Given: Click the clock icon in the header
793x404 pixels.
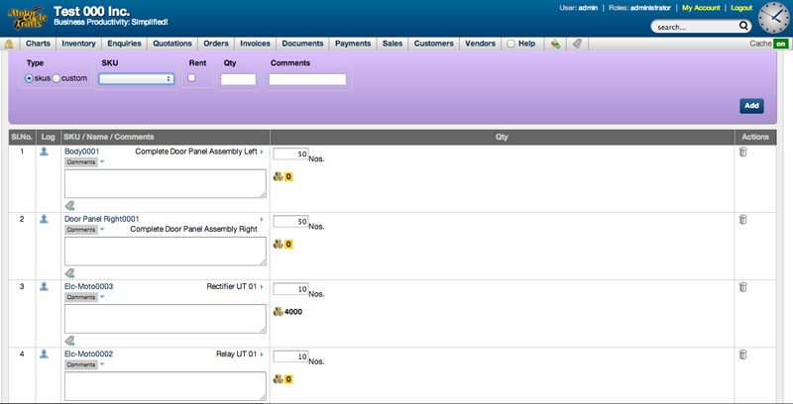Looking at the screenshot, I should coord(773,18).
